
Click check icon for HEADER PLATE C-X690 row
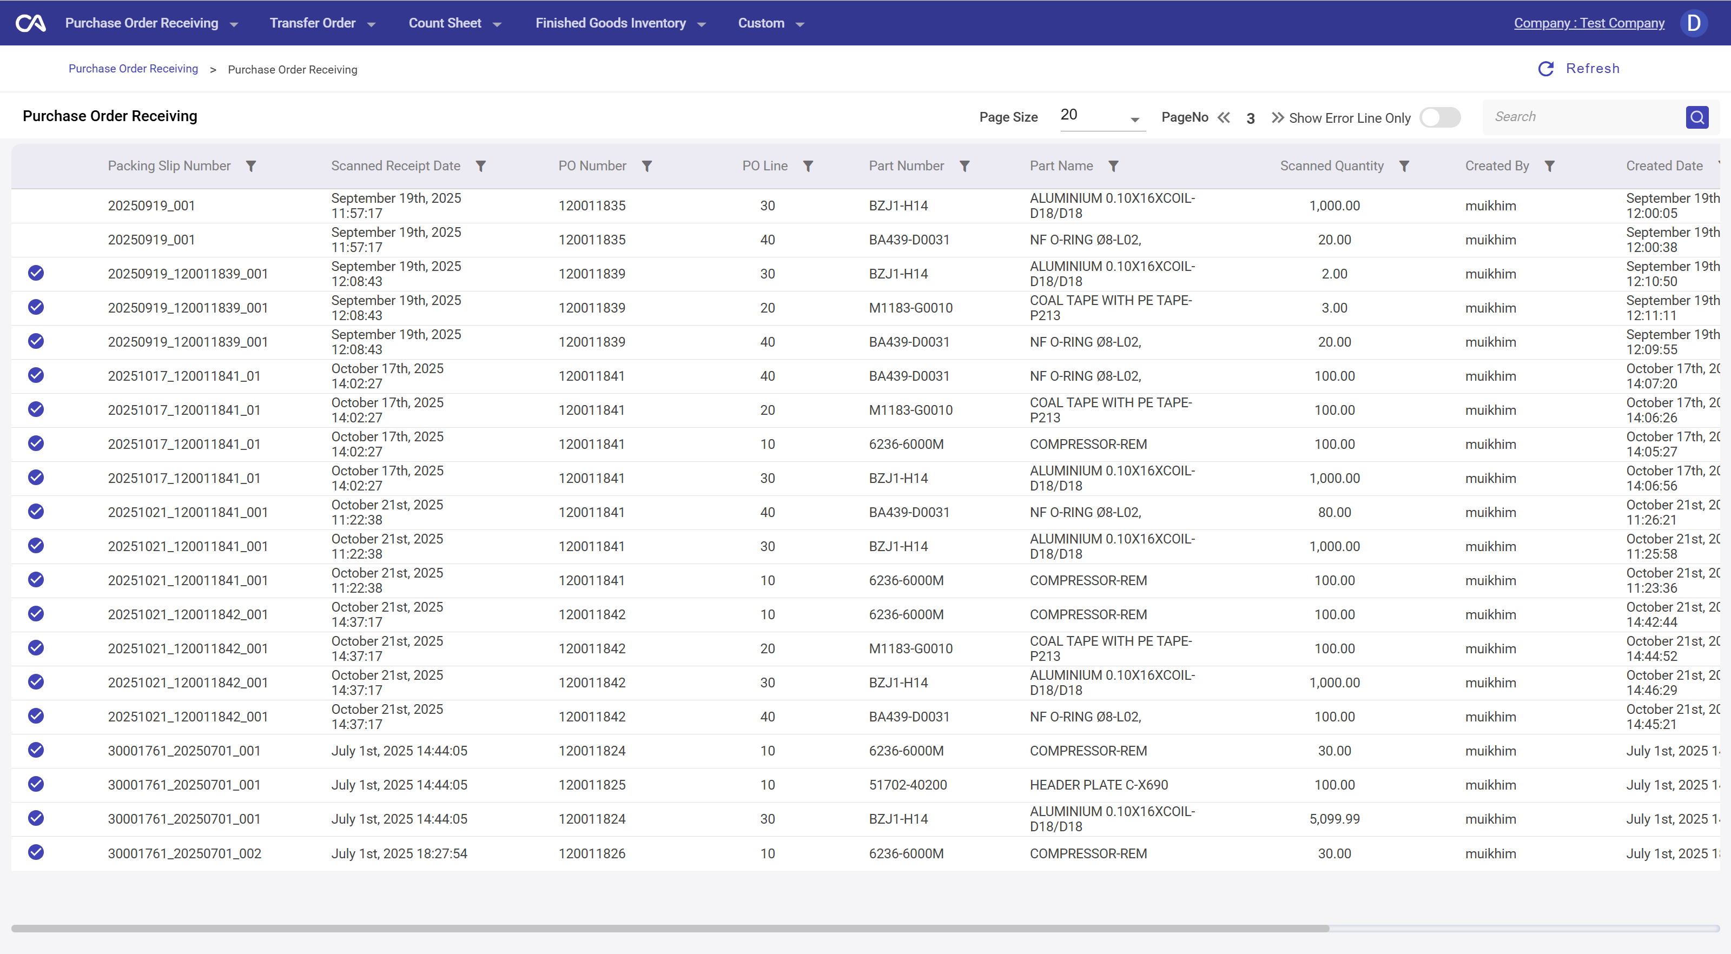pos(36,784)
